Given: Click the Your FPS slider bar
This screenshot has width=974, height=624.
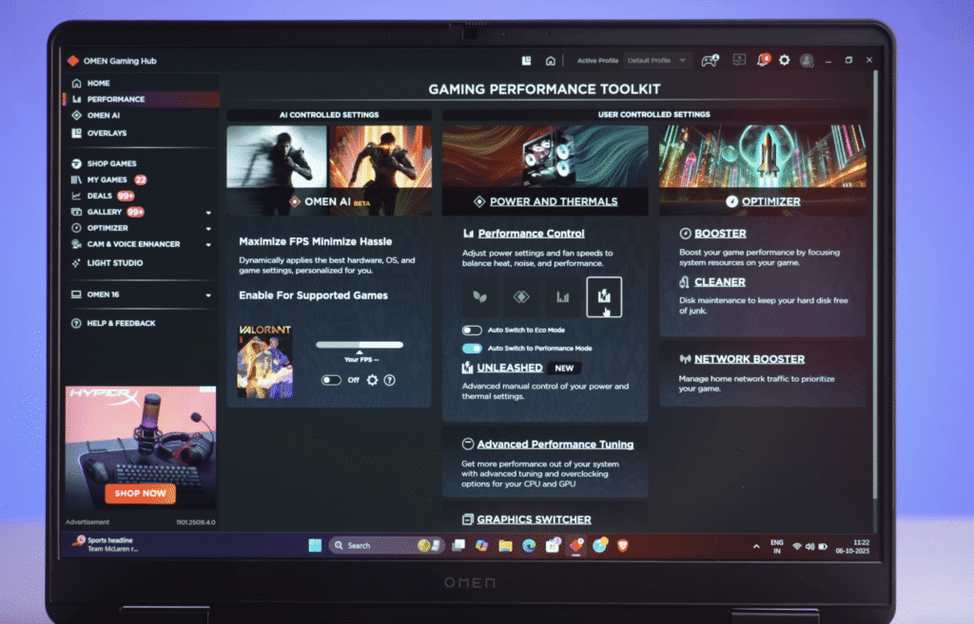Looking at the screenshot, I should point(360,345).
